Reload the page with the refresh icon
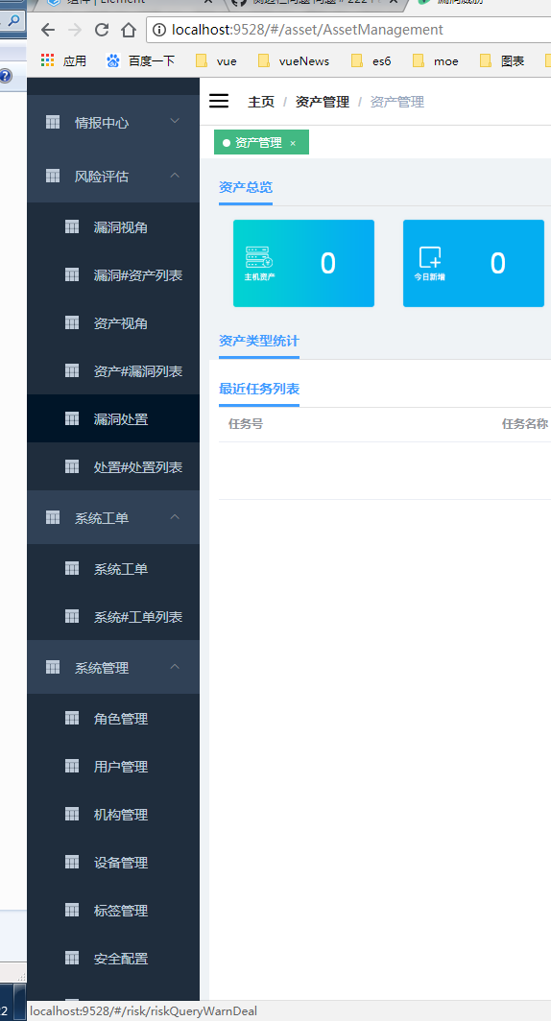This screenshot has width=551, height=1021. tap(102, 30)
